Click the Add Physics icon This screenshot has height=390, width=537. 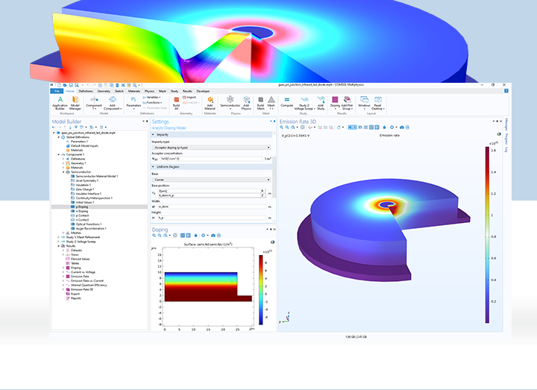[246, 101]
